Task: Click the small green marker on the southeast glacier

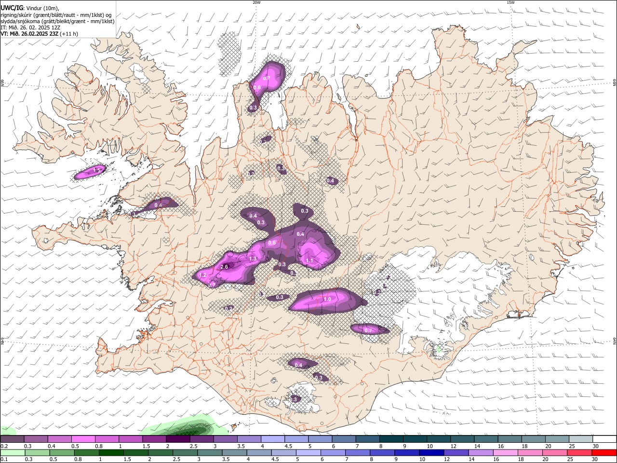Action: tap(439, 348)
